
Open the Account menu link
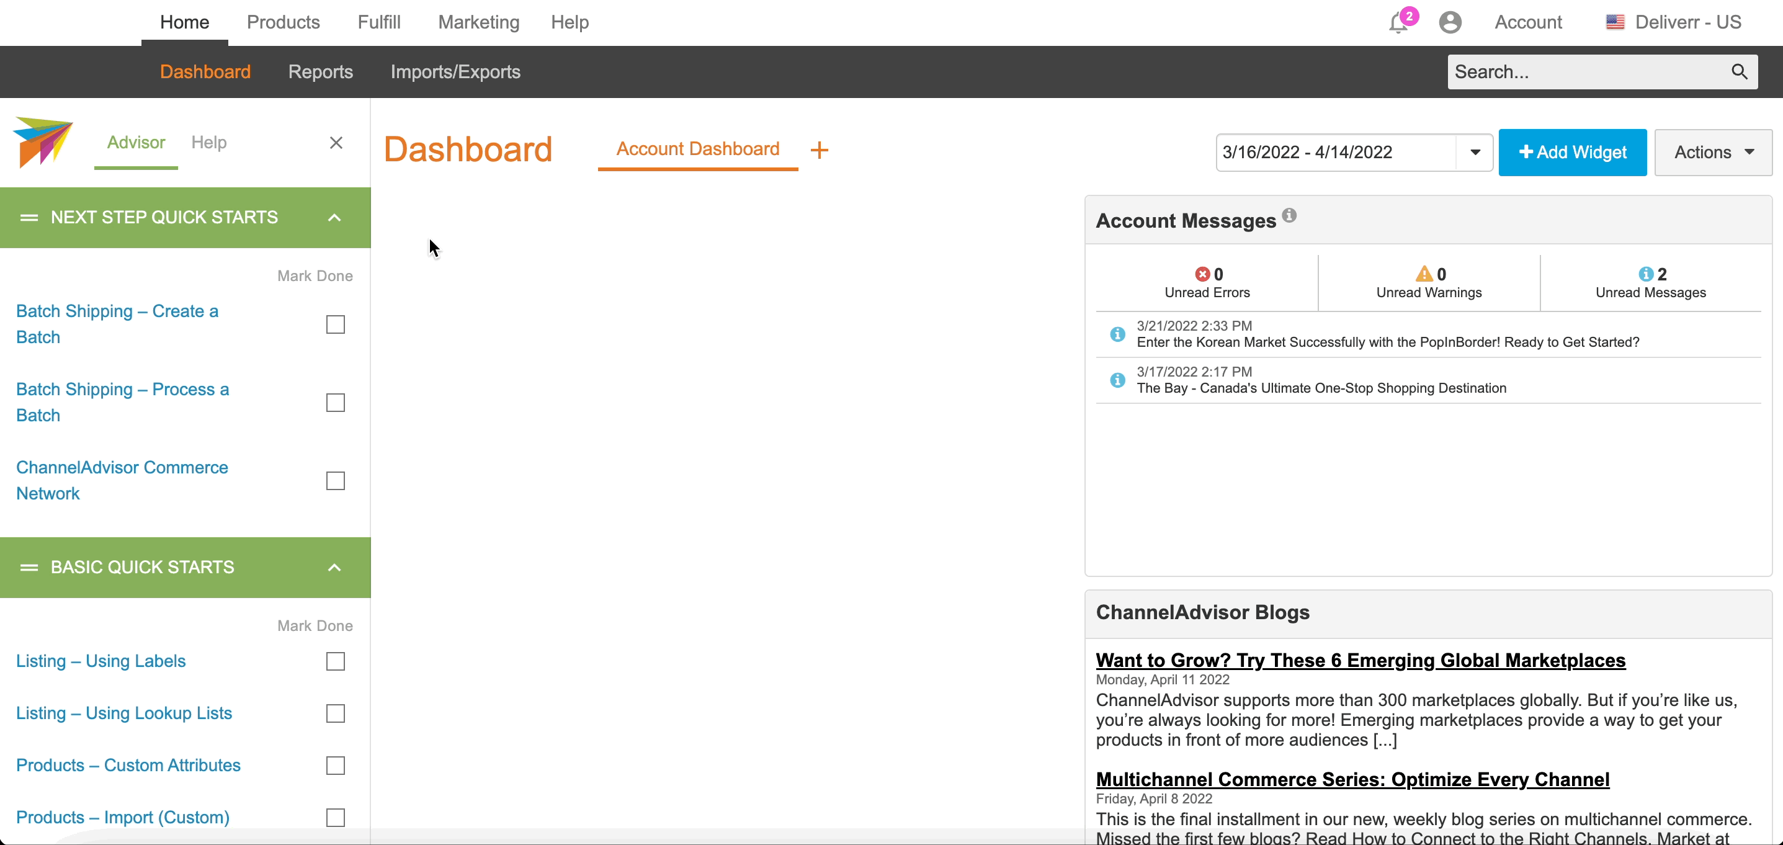[1528, 22]
